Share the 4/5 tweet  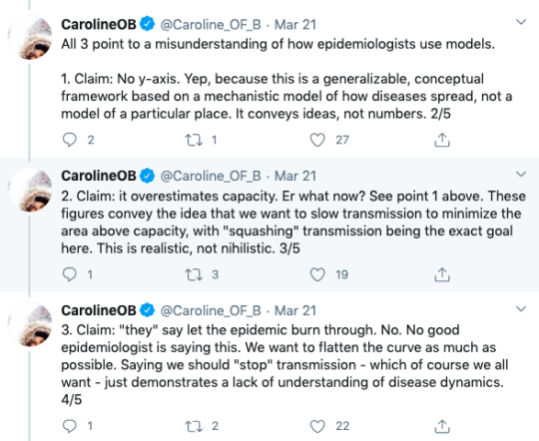point(442,426)
